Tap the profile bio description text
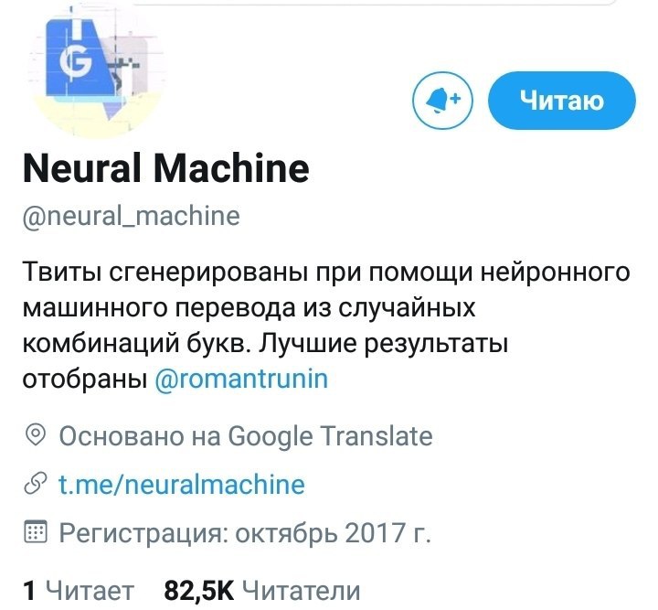 pyautogui.click(x=326, y=326)
